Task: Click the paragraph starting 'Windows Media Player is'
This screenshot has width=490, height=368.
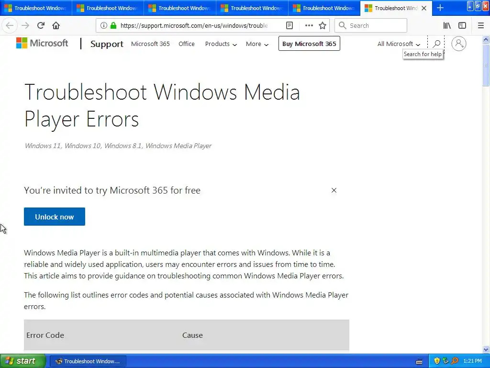Action: [x=184, y=264]
